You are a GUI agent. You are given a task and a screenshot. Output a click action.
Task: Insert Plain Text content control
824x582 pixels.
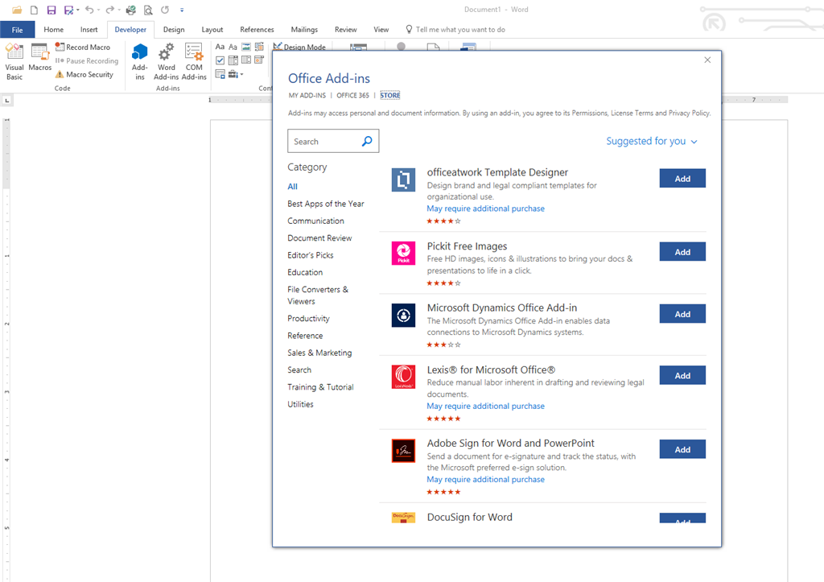coord(233,47)
